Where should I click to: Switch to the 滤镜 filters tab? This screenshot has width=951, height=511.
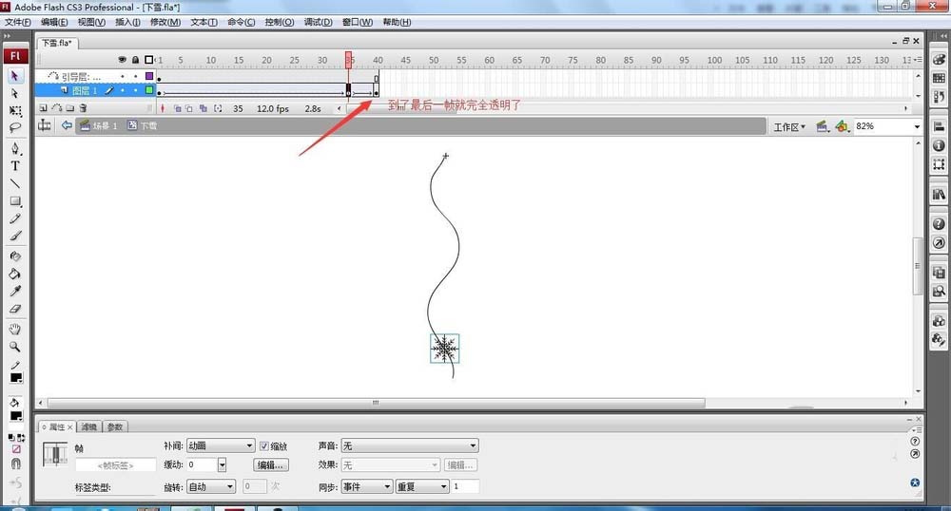tap(89, 427)
